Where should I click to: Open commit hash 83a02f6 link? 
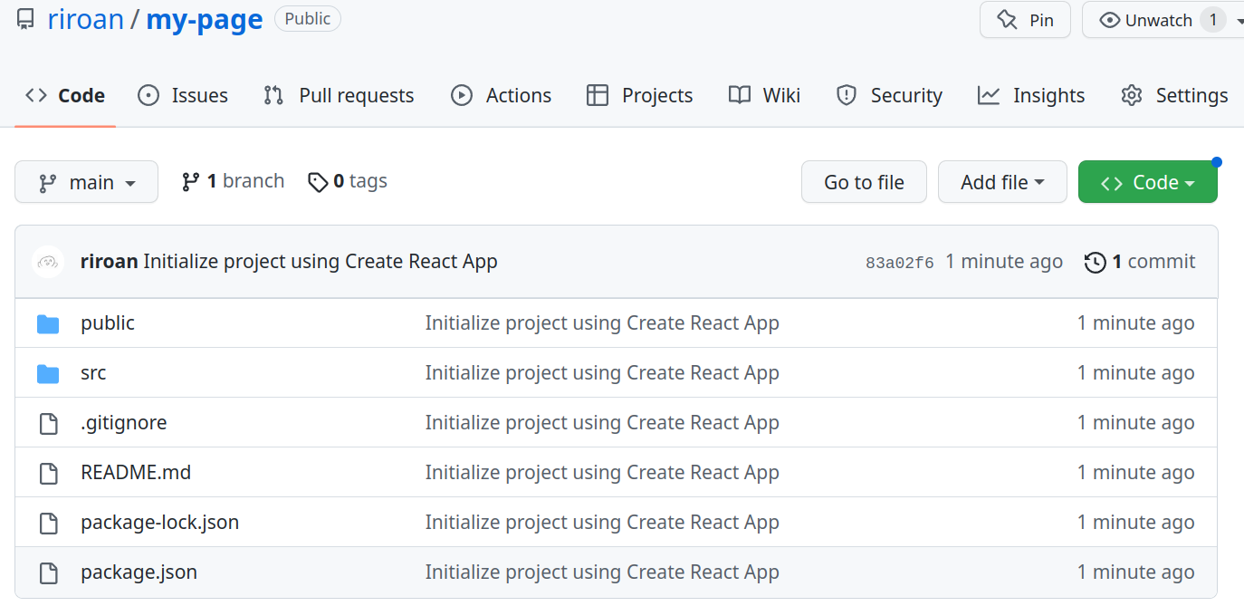tap(899, 263)
